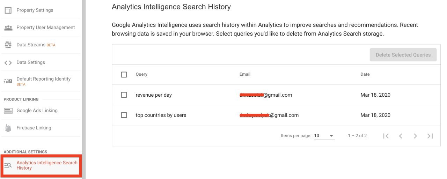447x179 pixels.
Task: Tick the 'top countries by users' checkbox
Action: pyautogui.click(x=124, y=115)
